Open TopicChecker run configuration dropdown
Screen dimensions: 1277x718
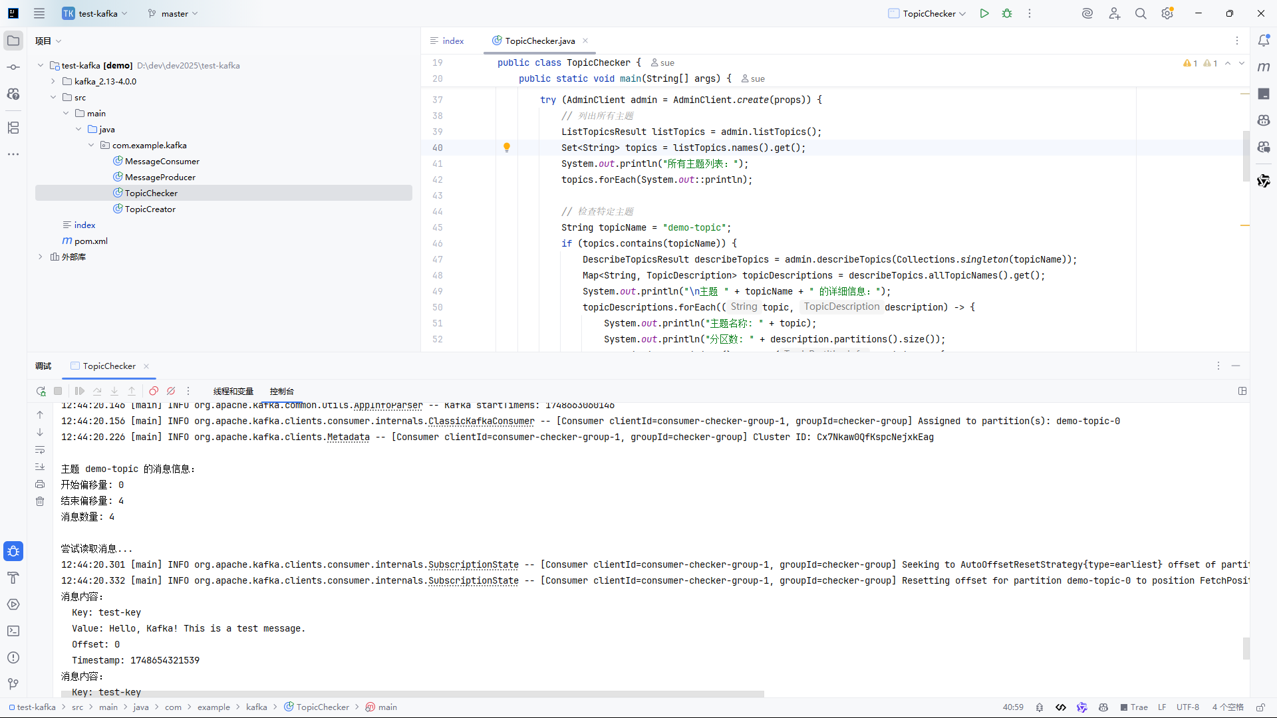click(x=927, y=13)
